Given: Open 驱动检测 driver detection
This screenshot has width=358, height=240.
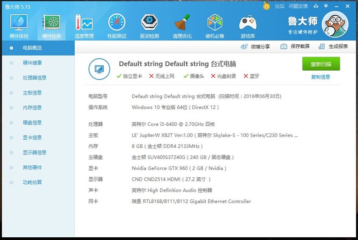Looking at the screenshot, I should tap(149, 26).
